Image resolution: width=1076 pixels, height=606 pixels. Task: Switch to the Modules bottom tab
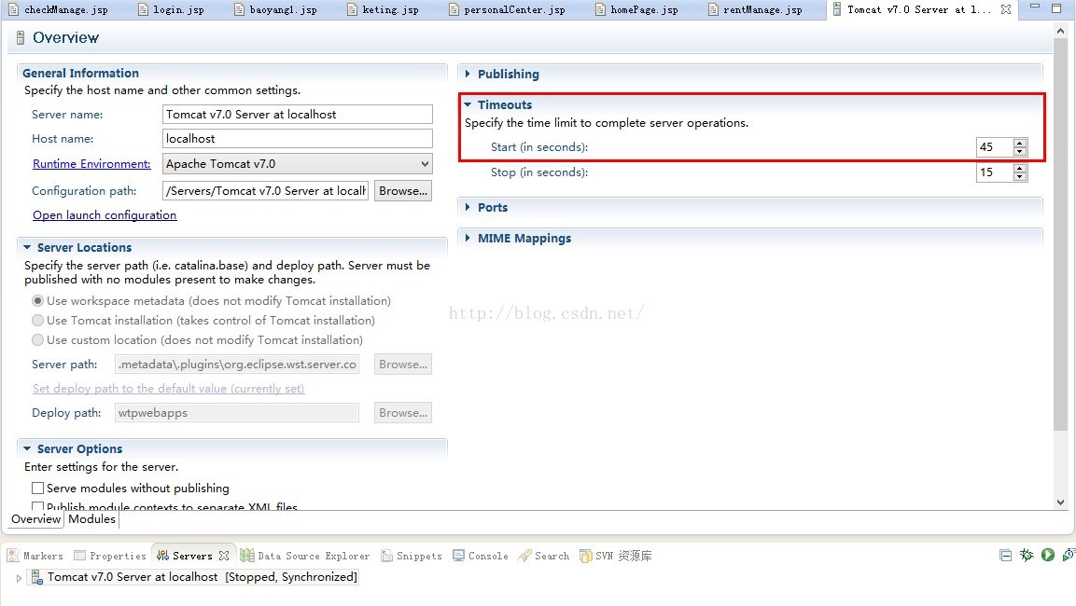tap(92, 519)
